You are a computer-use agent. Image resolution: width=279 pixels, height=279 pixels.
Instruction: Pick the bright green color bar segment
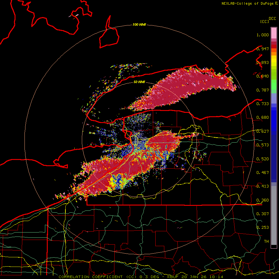274,85
